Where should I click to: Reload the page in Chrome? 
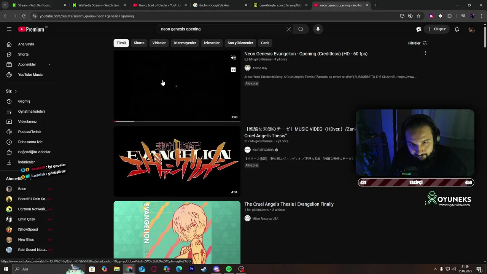tap(24, 16)
